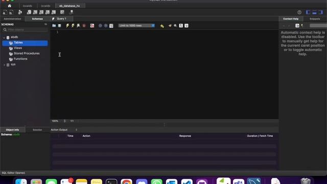Create a new function icon in main toolbar
Image resolution: width=327 pixels, height=184 pixels.
[x=54, y=12]
